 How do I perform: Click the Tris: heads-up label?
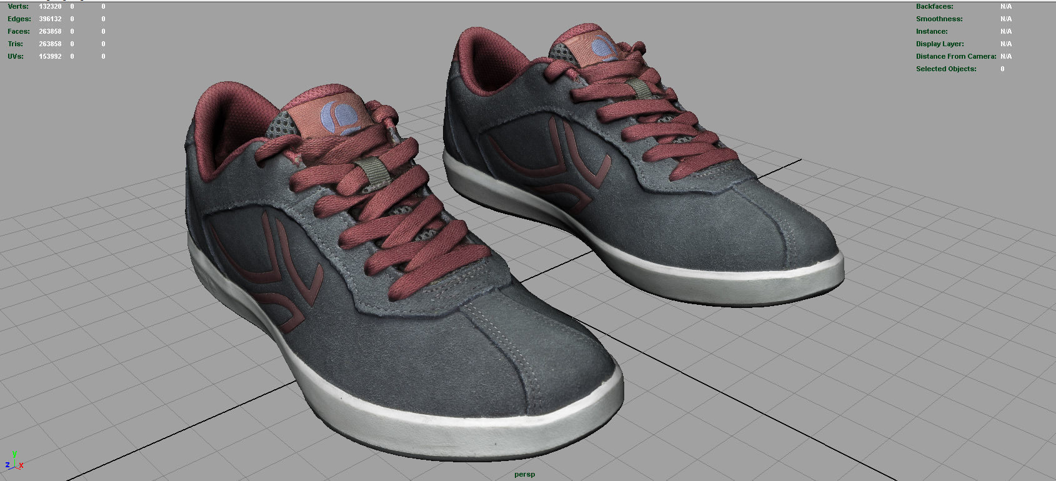pos(16,44)
